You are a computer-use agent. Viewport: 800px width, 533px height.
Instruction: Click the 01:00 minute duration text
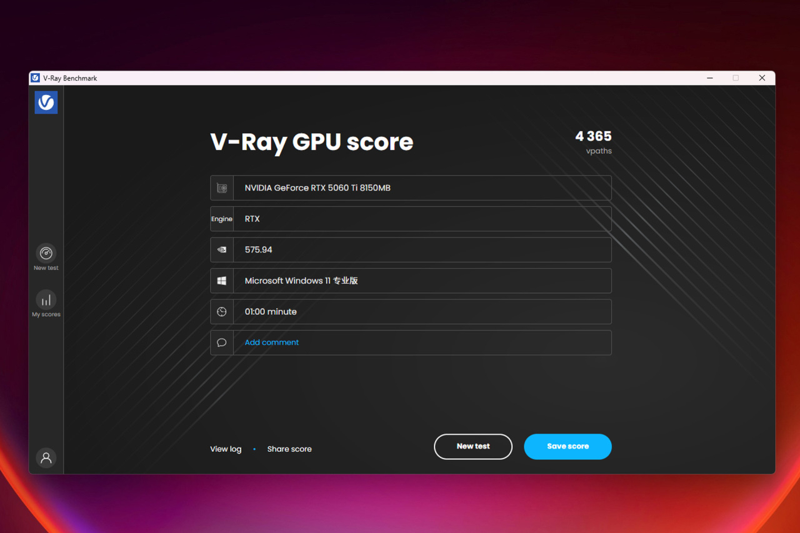click(271, 312)
